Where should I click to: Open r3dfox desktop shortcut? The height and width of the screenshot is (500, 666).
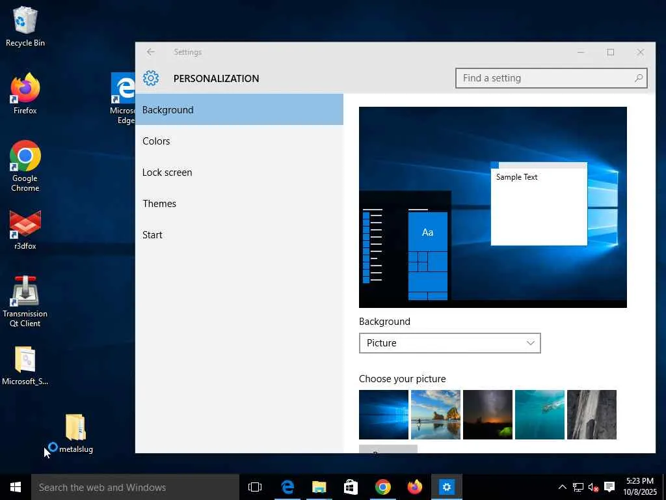(x=25, y=225)
